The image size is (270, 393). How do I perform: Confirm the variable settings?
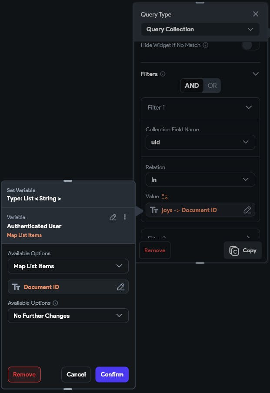(x=112, y=374)
